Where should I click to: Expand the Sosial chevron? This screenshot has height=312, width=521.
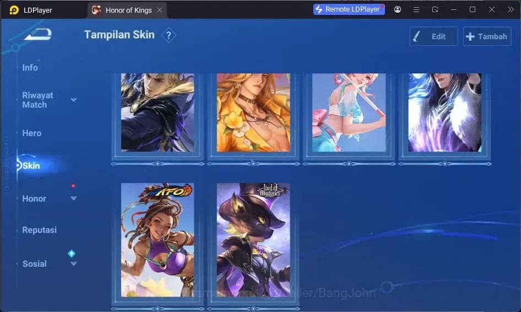point(74,264)
